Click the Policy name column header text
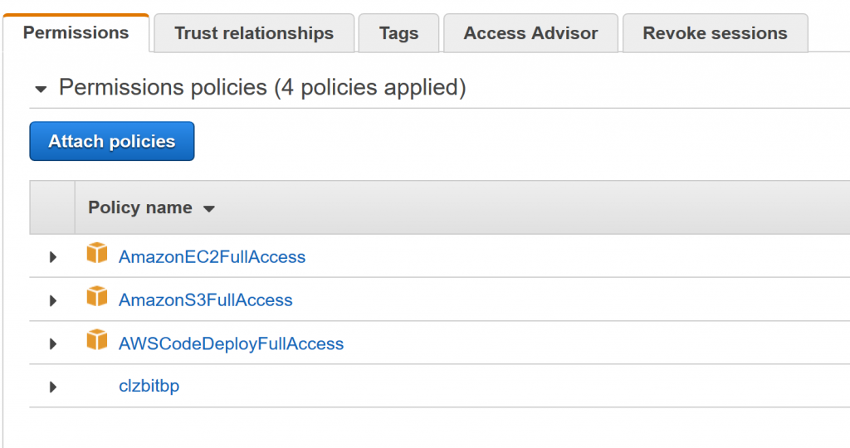 point(139,207)
